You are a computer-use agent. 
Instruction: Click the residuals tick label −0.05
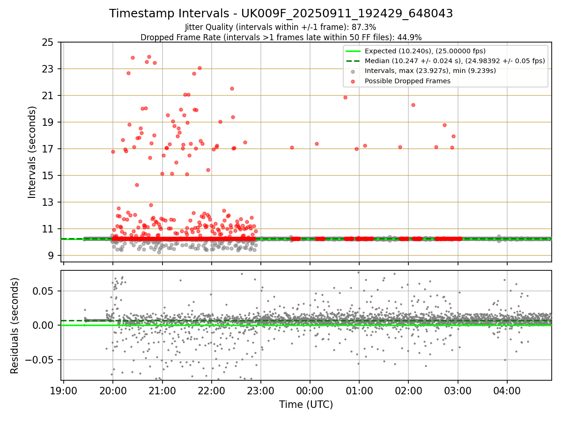pyautogui.click(x=40, y=360)
